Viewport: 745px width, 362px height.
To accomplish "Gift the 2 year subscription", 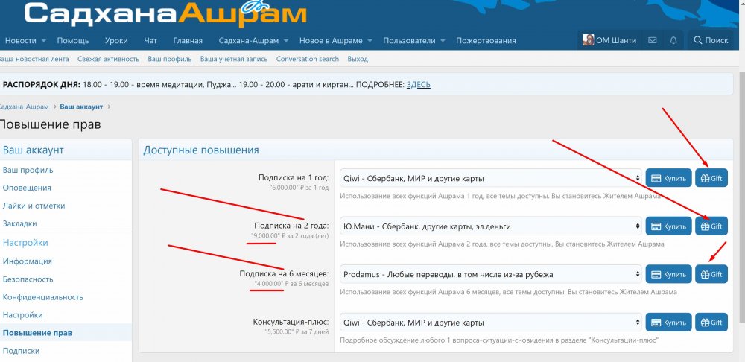I will point(711,226).
